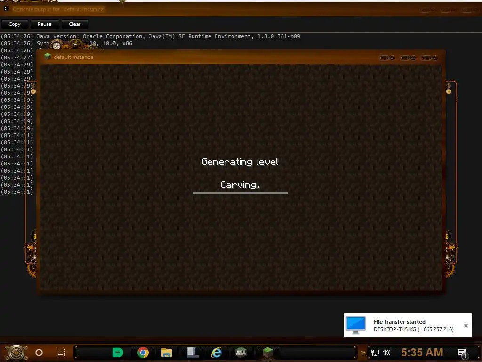Minimize the default instance game window
The image size is (482, 362).
387,58
